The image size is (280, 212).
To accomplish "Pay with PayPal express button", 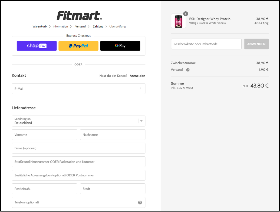I will coord(78,46).
